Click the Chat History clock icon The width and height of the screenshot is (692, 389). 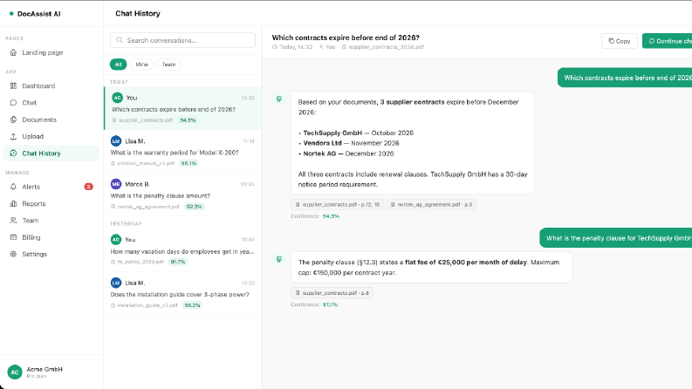tap(13, 153)
